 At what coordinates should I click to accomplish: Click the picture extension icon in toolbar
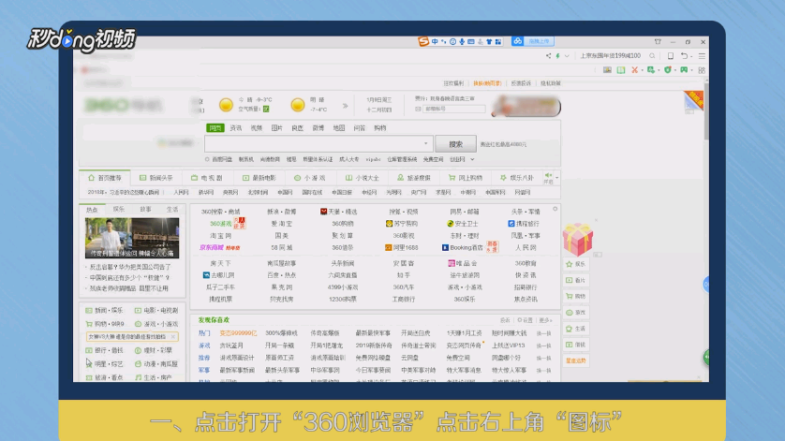[x=607, y=70]
